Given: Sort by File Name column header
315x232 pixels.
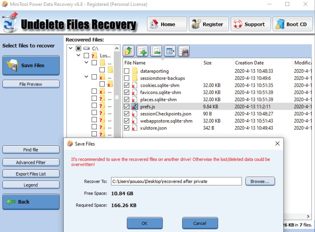Looking at the screenshot, I should 135,63.
